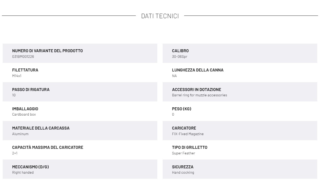This screenshot has height=186, width=321.
Task: Click the PESO (KG) label
Action: click(182, 109)
